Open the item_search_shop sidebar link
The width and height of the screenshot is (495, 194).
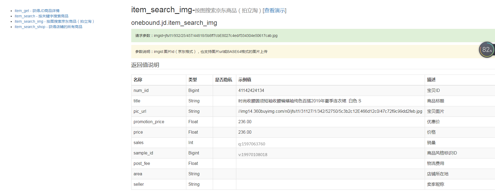[x=48, y=27]
